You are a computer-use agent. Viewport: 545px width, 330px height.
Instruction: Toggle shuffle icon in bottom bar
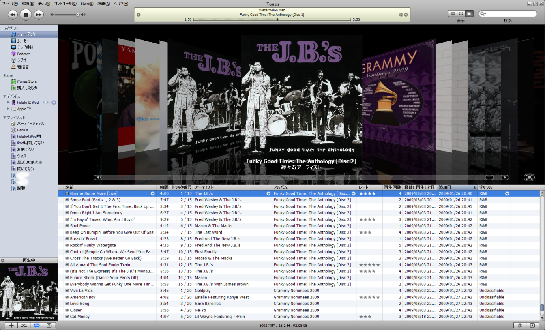(x=24, y=325)
